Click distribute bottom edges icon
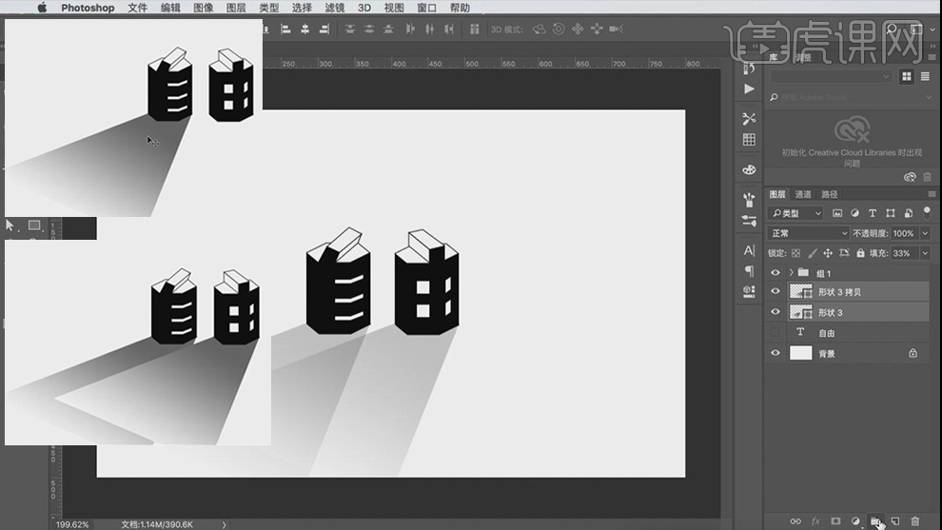942x530 pixels. coord(389,29)
